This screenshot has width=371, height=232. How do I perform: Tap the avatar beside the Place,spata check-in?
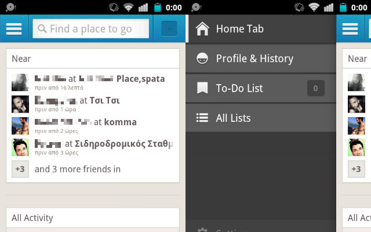point(20,82)
